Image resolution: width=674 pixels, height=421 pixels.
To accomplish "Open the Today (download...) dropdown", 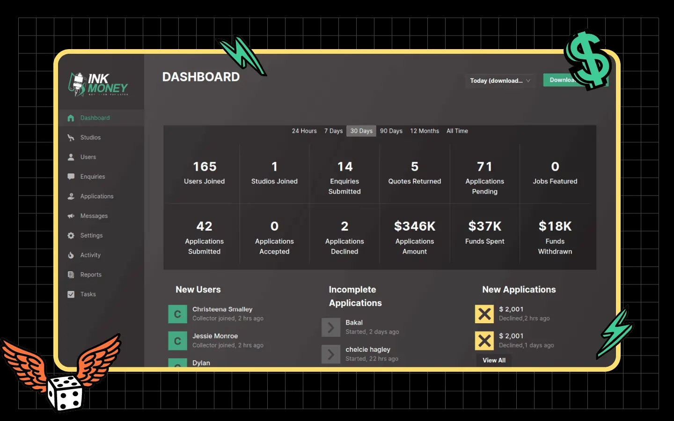I will (x=500, y=80).
